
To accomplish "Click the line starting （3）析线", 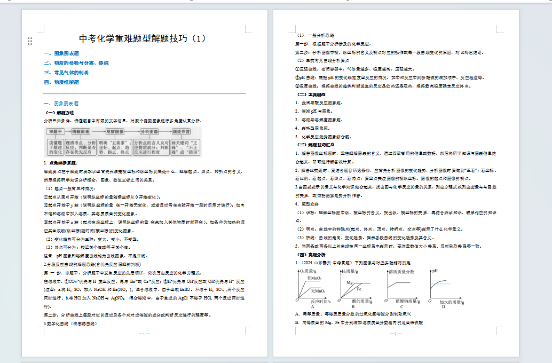I will [365, 238].
